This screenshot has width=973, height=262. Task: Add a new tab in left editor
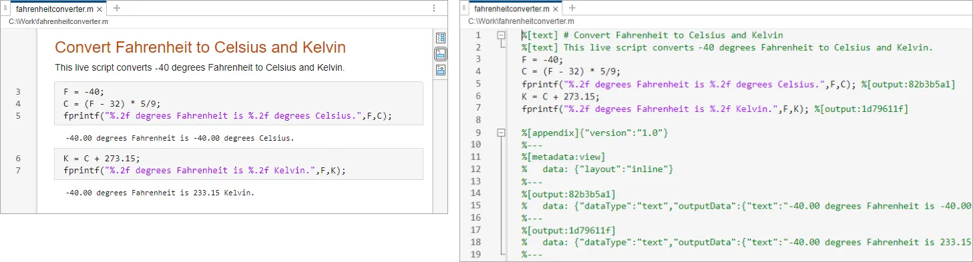[x=117, y=9]
